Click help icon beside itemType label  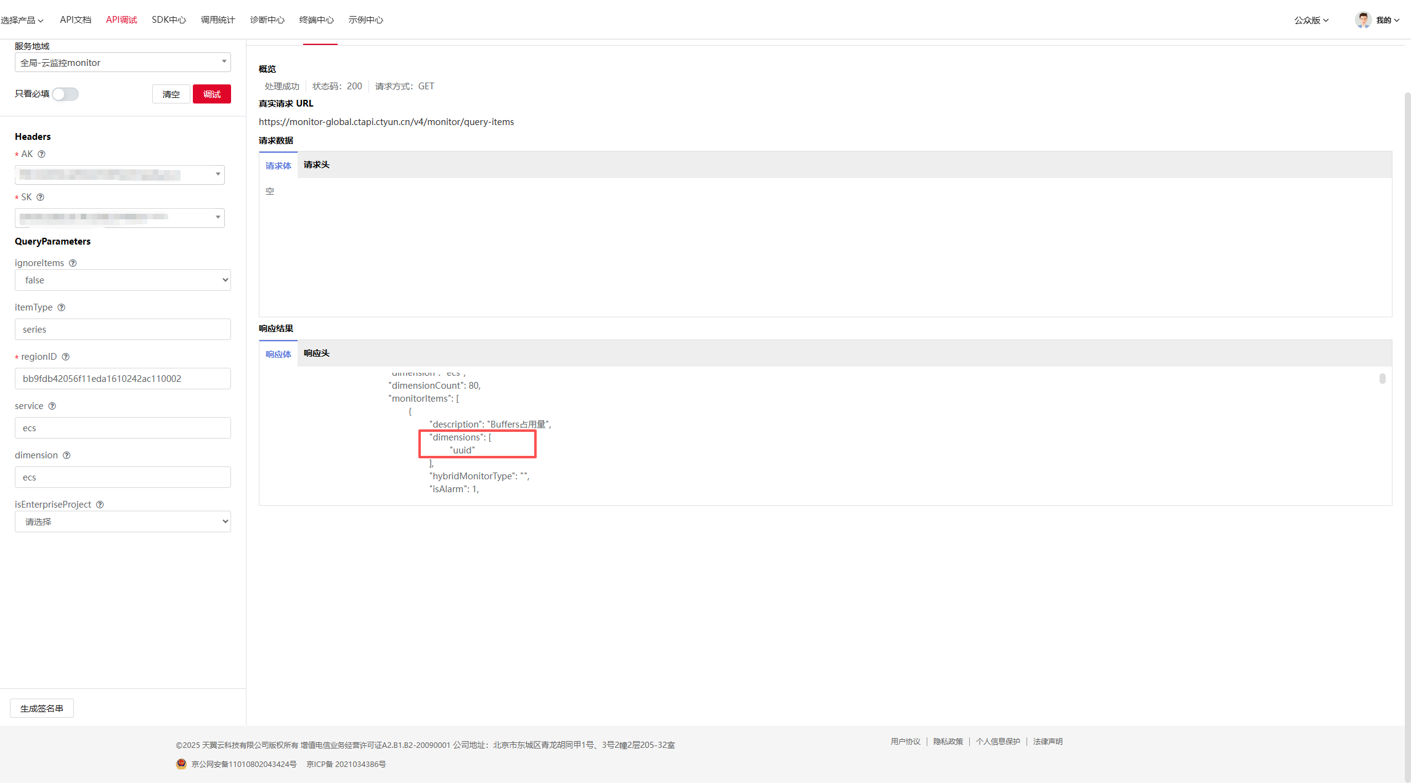tap(61, 307)
